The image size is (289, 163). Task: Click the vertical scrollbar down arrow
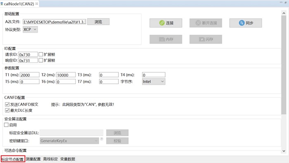tap(284, 151)
